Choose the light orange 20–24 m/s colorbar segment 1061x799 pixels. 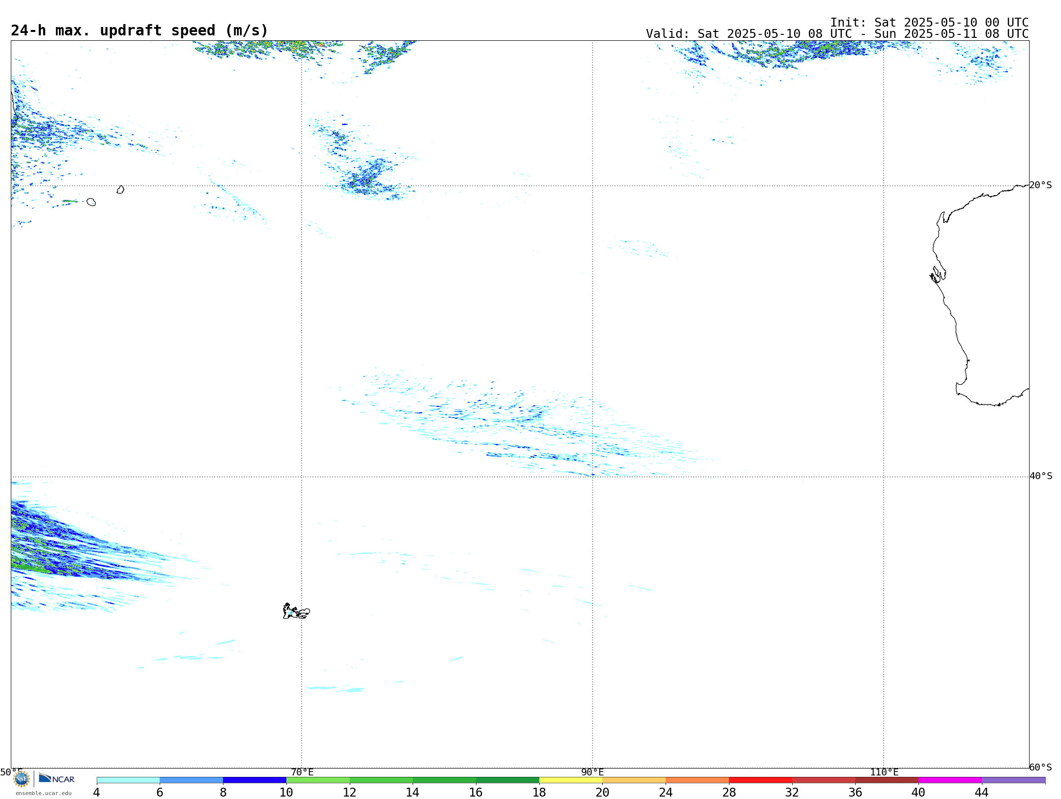pyautogui.click(x=634, y=780)
